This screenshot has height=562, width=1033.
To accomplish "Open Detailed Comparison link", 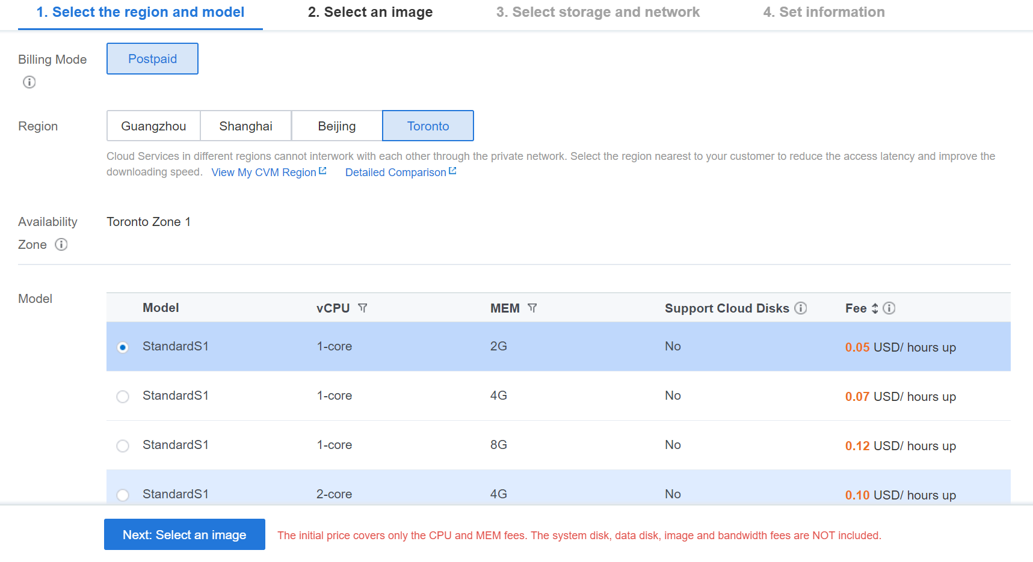I will tap(396, 173).
